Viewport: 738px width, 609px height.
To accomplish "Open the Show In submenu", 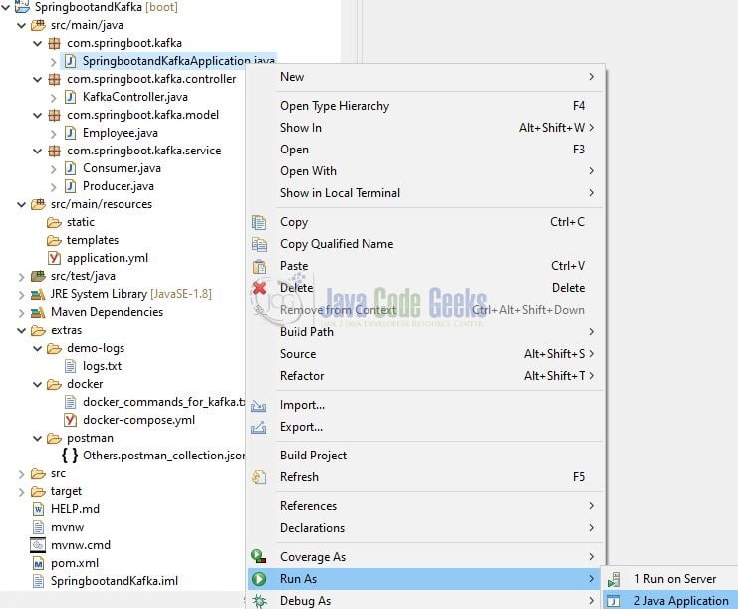I will coord(425,128).
